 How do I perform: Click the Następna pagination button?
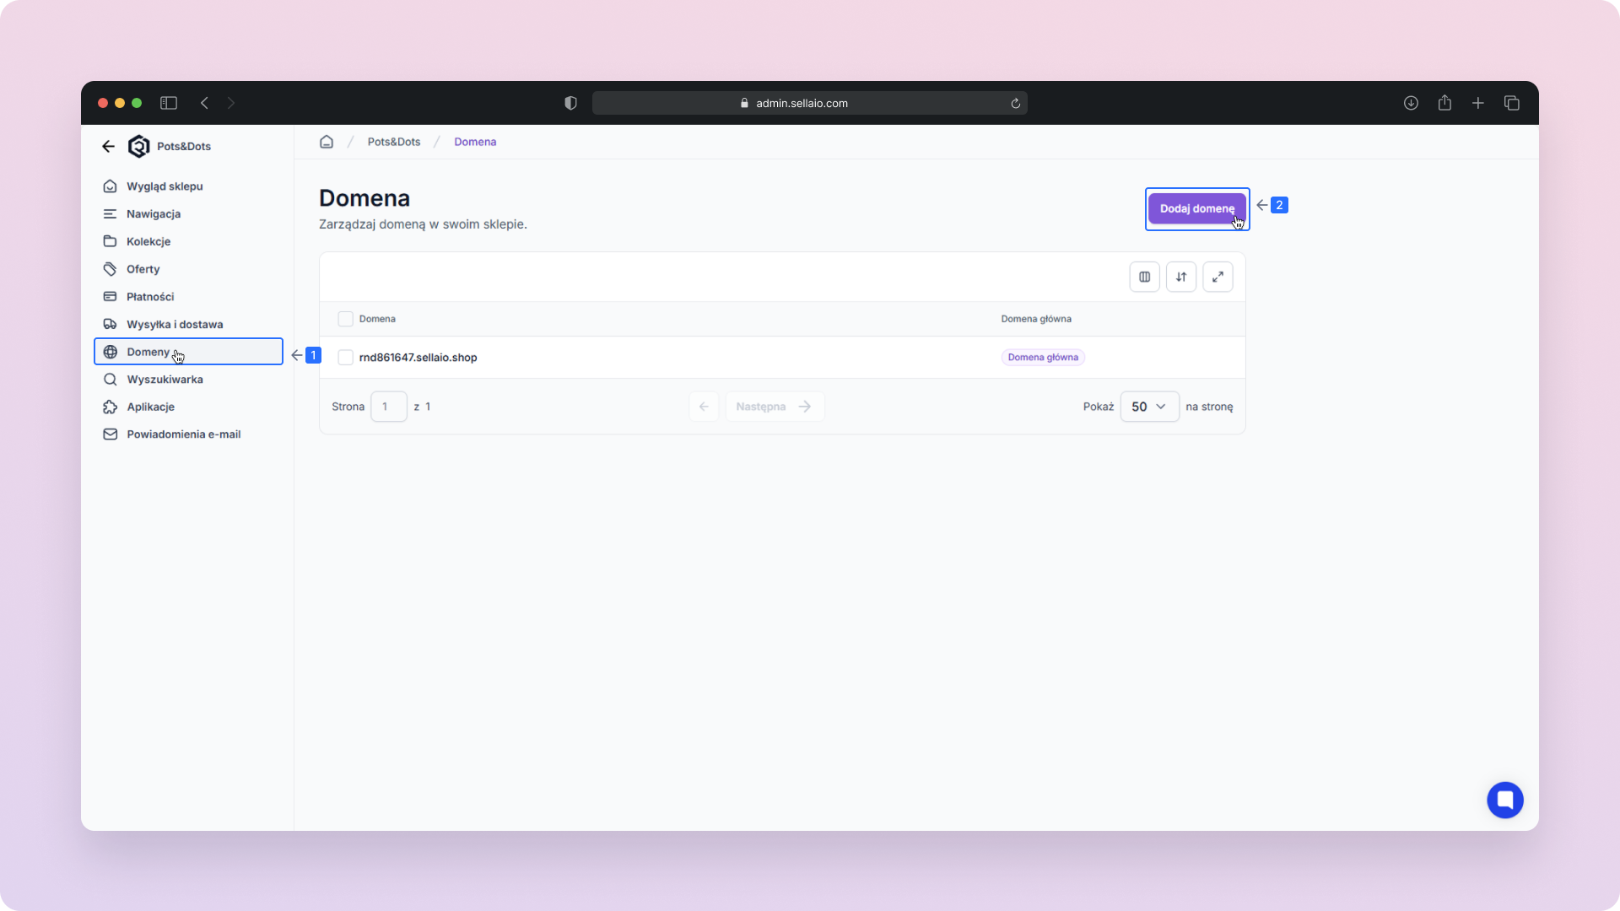pos(774,407)
